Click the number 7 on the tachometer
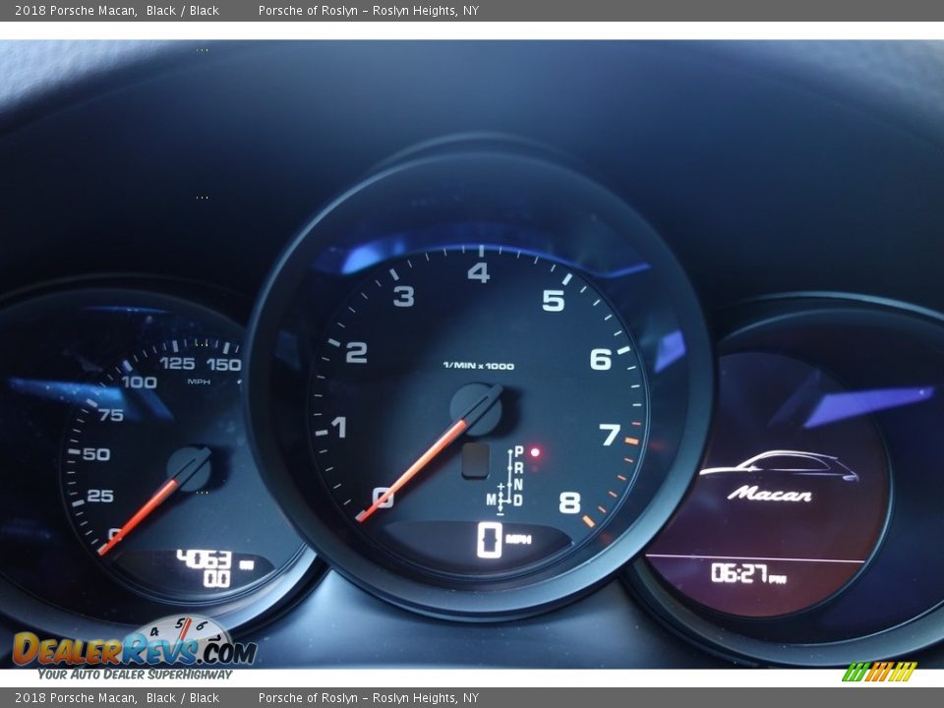 coord(610,435)
